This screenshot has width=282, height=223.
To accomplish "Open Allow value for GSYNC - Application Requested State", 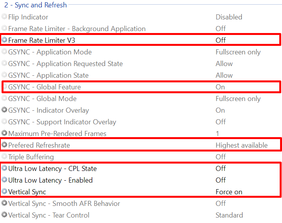I will 224,64.
